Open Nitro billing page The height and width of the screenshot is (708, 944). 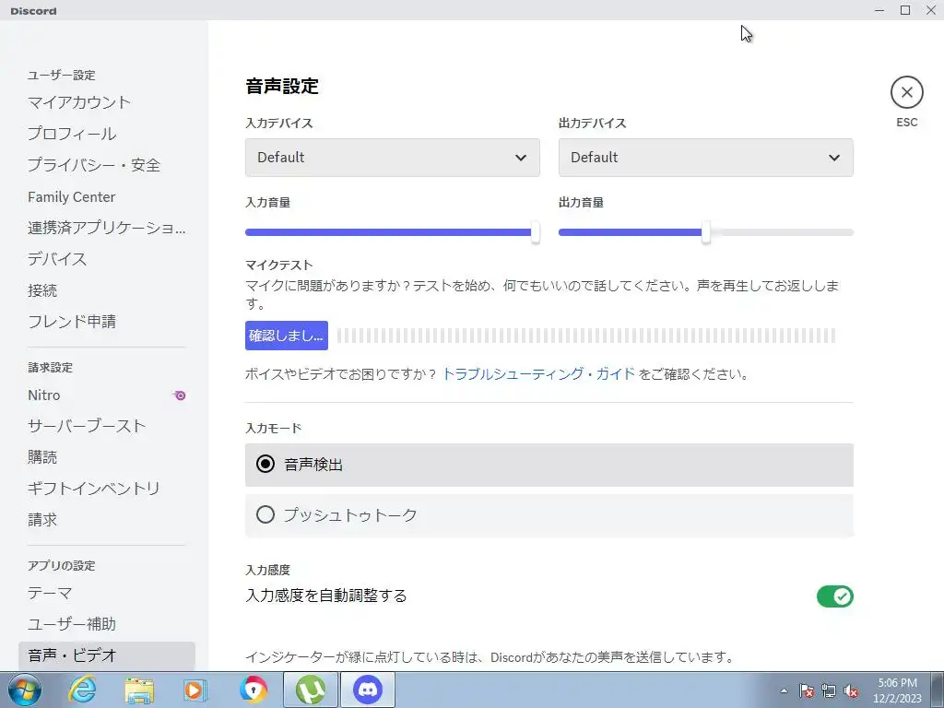(x=107, y=395)
